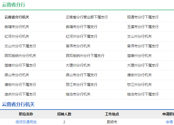Click 昭通市分行下属支行 link
This screenshot has height=125, width=174.
[x=143, y=17]
